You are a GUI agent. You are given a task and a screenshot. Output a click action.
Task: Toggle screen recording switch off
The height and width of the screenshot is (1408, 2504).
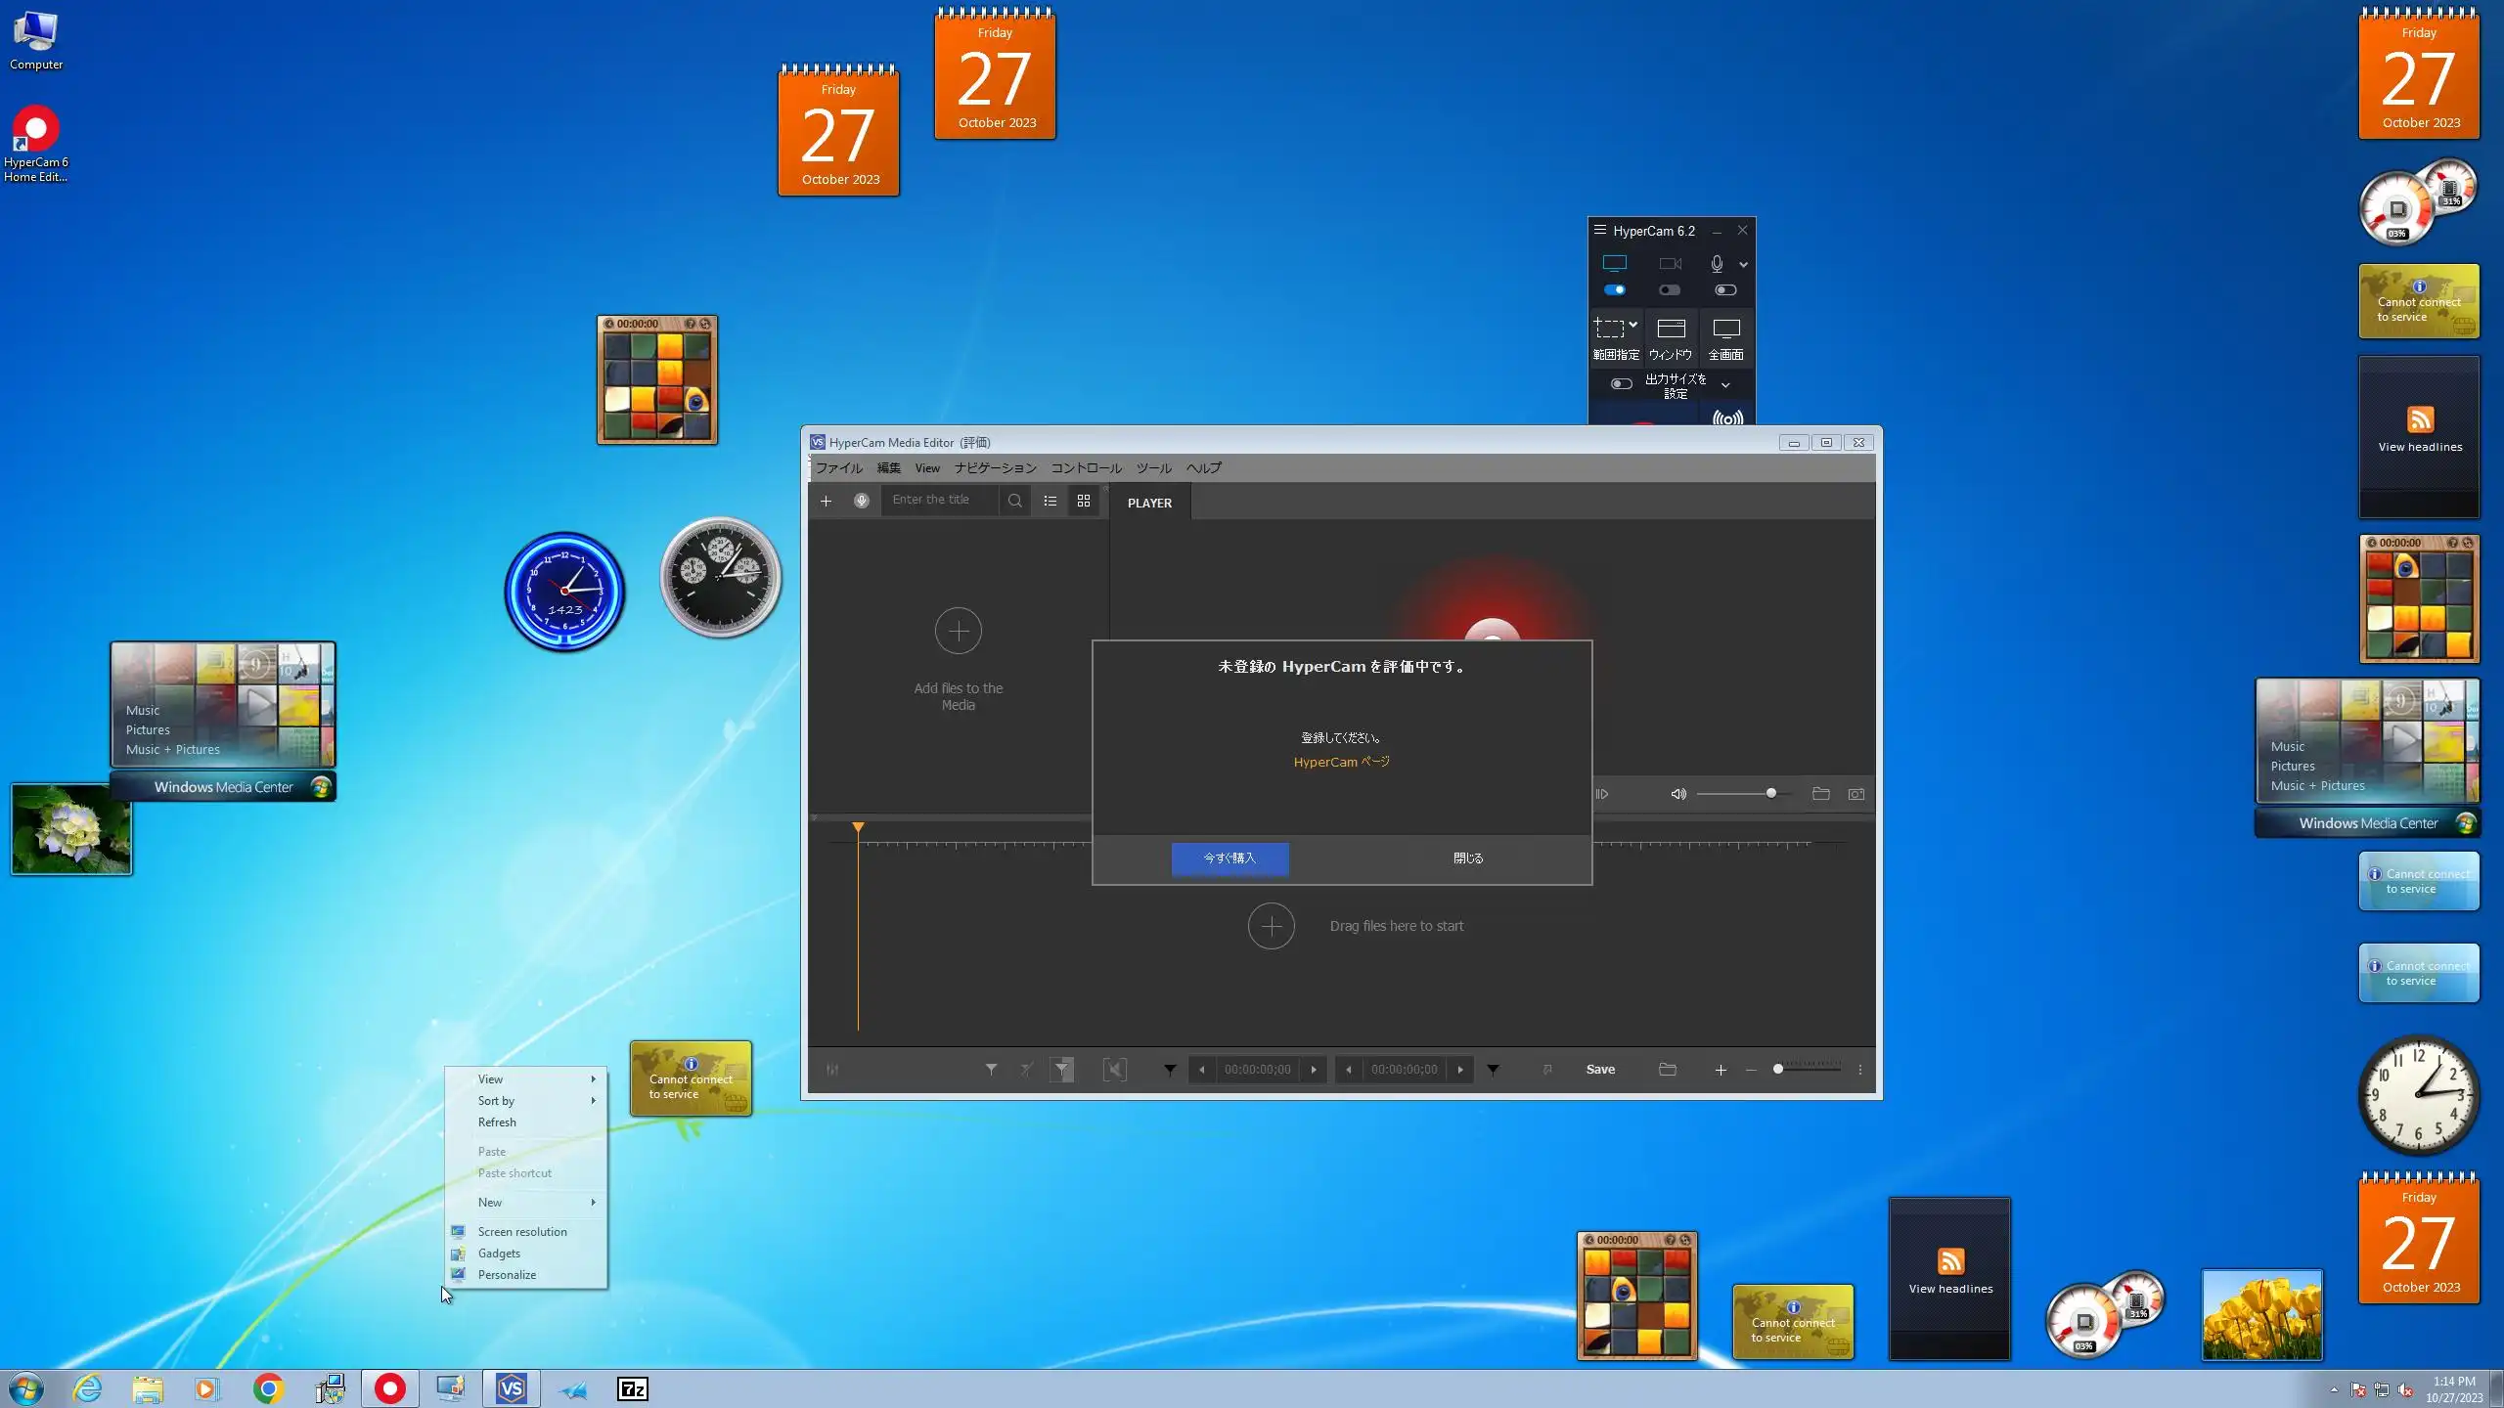[x=1615, y=290]
